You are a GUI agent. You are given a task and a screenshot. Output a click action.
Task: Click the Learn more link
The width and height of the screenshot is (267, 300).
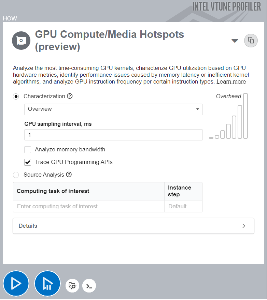point(231,82)
